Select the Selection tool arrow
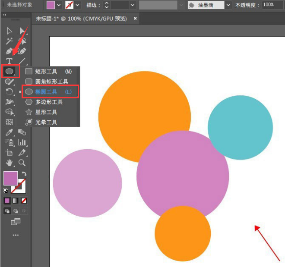Image resolution: width=285 pixels, height=267 pixels. tap(9, 31)
